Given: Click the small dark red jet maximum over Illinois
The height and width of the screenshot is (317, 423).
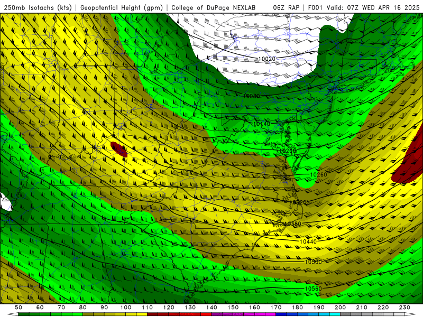Looking at the screenshot, I should click(118, 150).
